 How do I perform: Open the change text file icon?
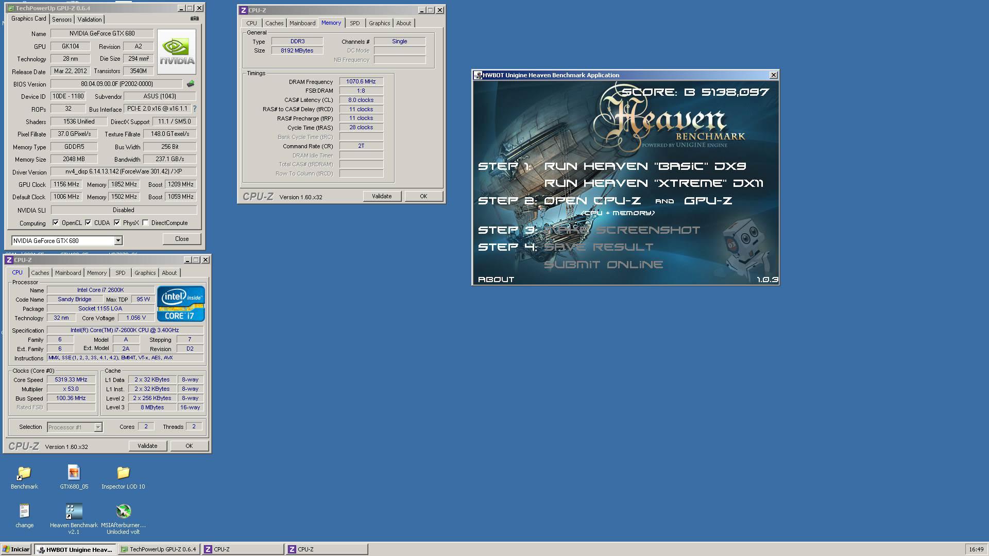pyautogui.click(x=24, y=516)
